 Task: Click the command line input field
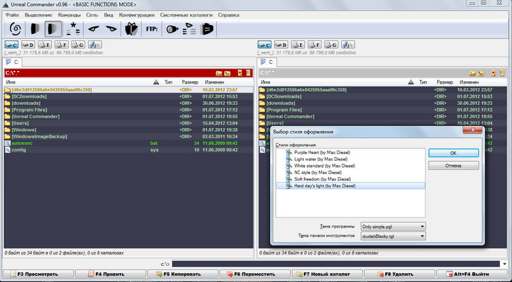point(335,263)
